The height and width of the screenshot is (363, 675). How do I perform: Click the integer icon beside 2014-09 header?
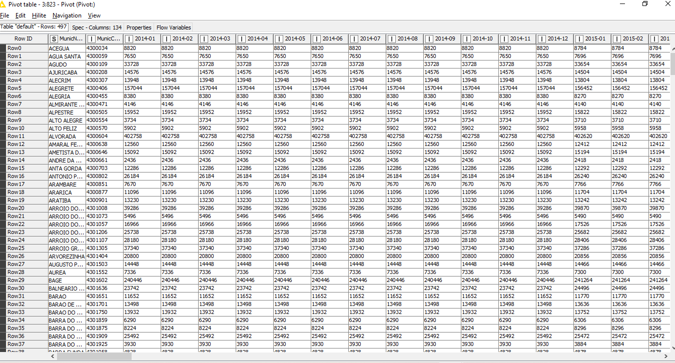[x=429, y=38]
